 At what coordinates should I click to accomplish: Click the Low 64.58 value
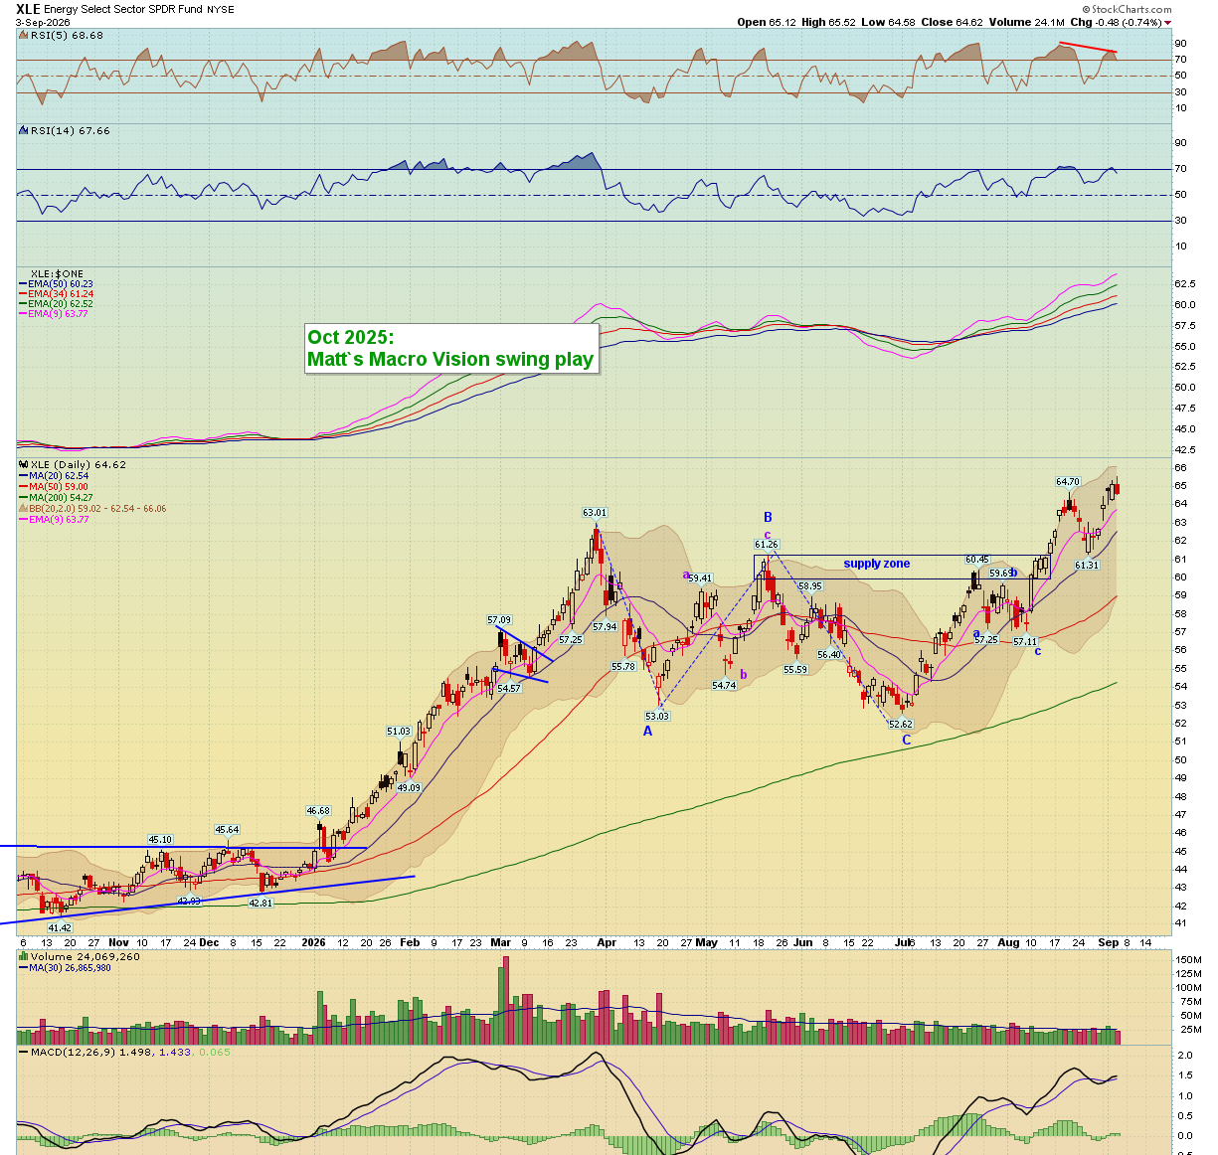[886, 22]
